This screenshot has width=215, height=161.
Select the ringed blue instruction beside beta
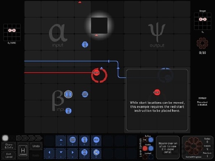point(68,94)
